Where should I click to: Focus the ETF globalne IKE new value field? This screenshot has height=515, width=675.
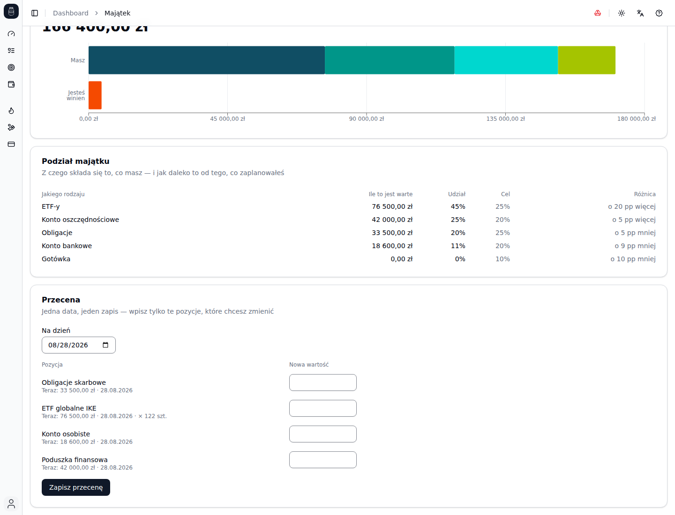click(323, 408)
